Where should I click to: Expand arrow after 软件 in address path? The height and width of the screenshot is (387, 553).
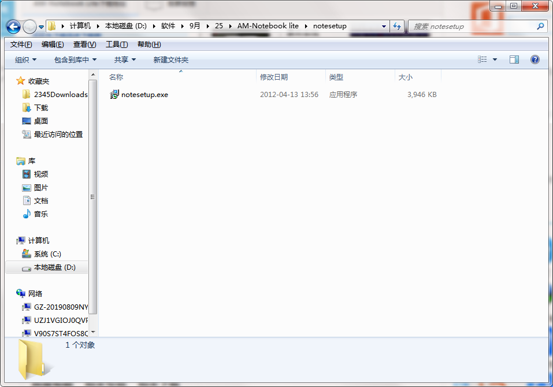[183, 26]
